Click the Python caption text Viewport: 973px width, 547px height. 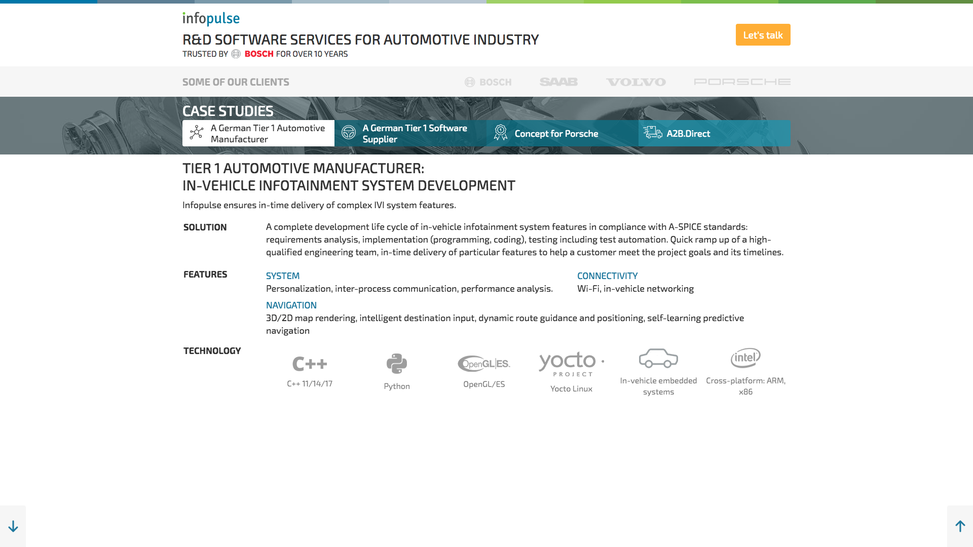[x=397, y=386]
